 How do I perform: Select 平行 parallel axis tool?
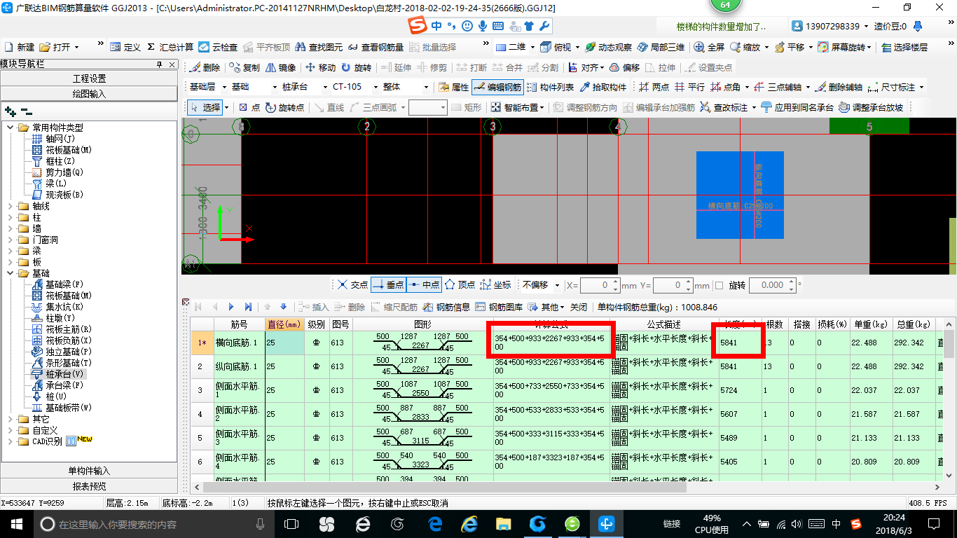point(689,88)
